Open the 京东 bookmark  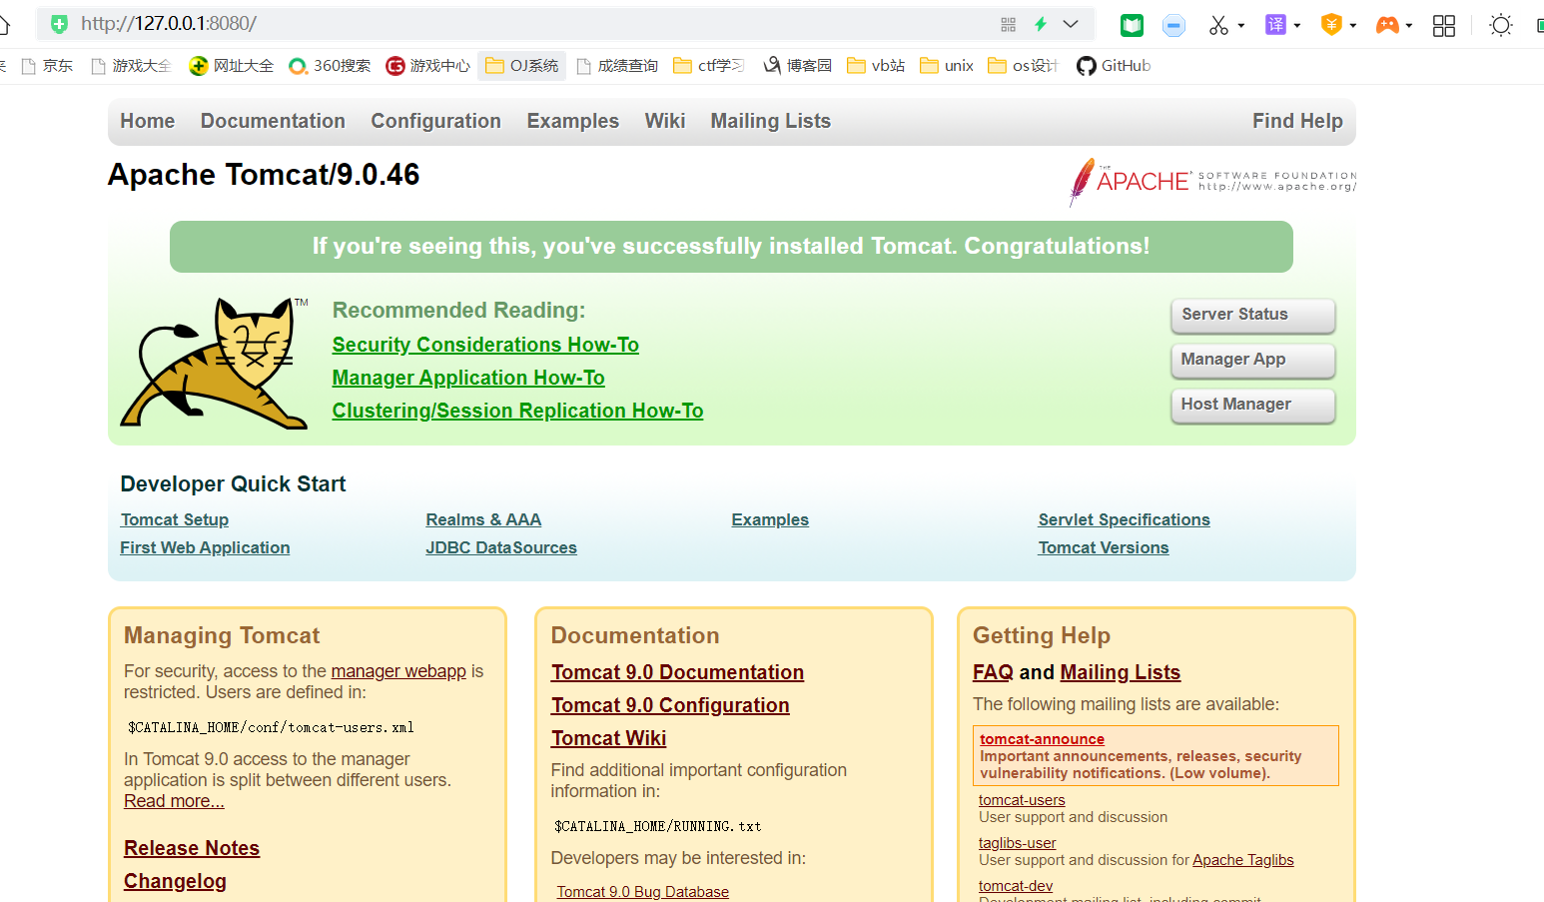pyautogui.click(x=48, y=66)
